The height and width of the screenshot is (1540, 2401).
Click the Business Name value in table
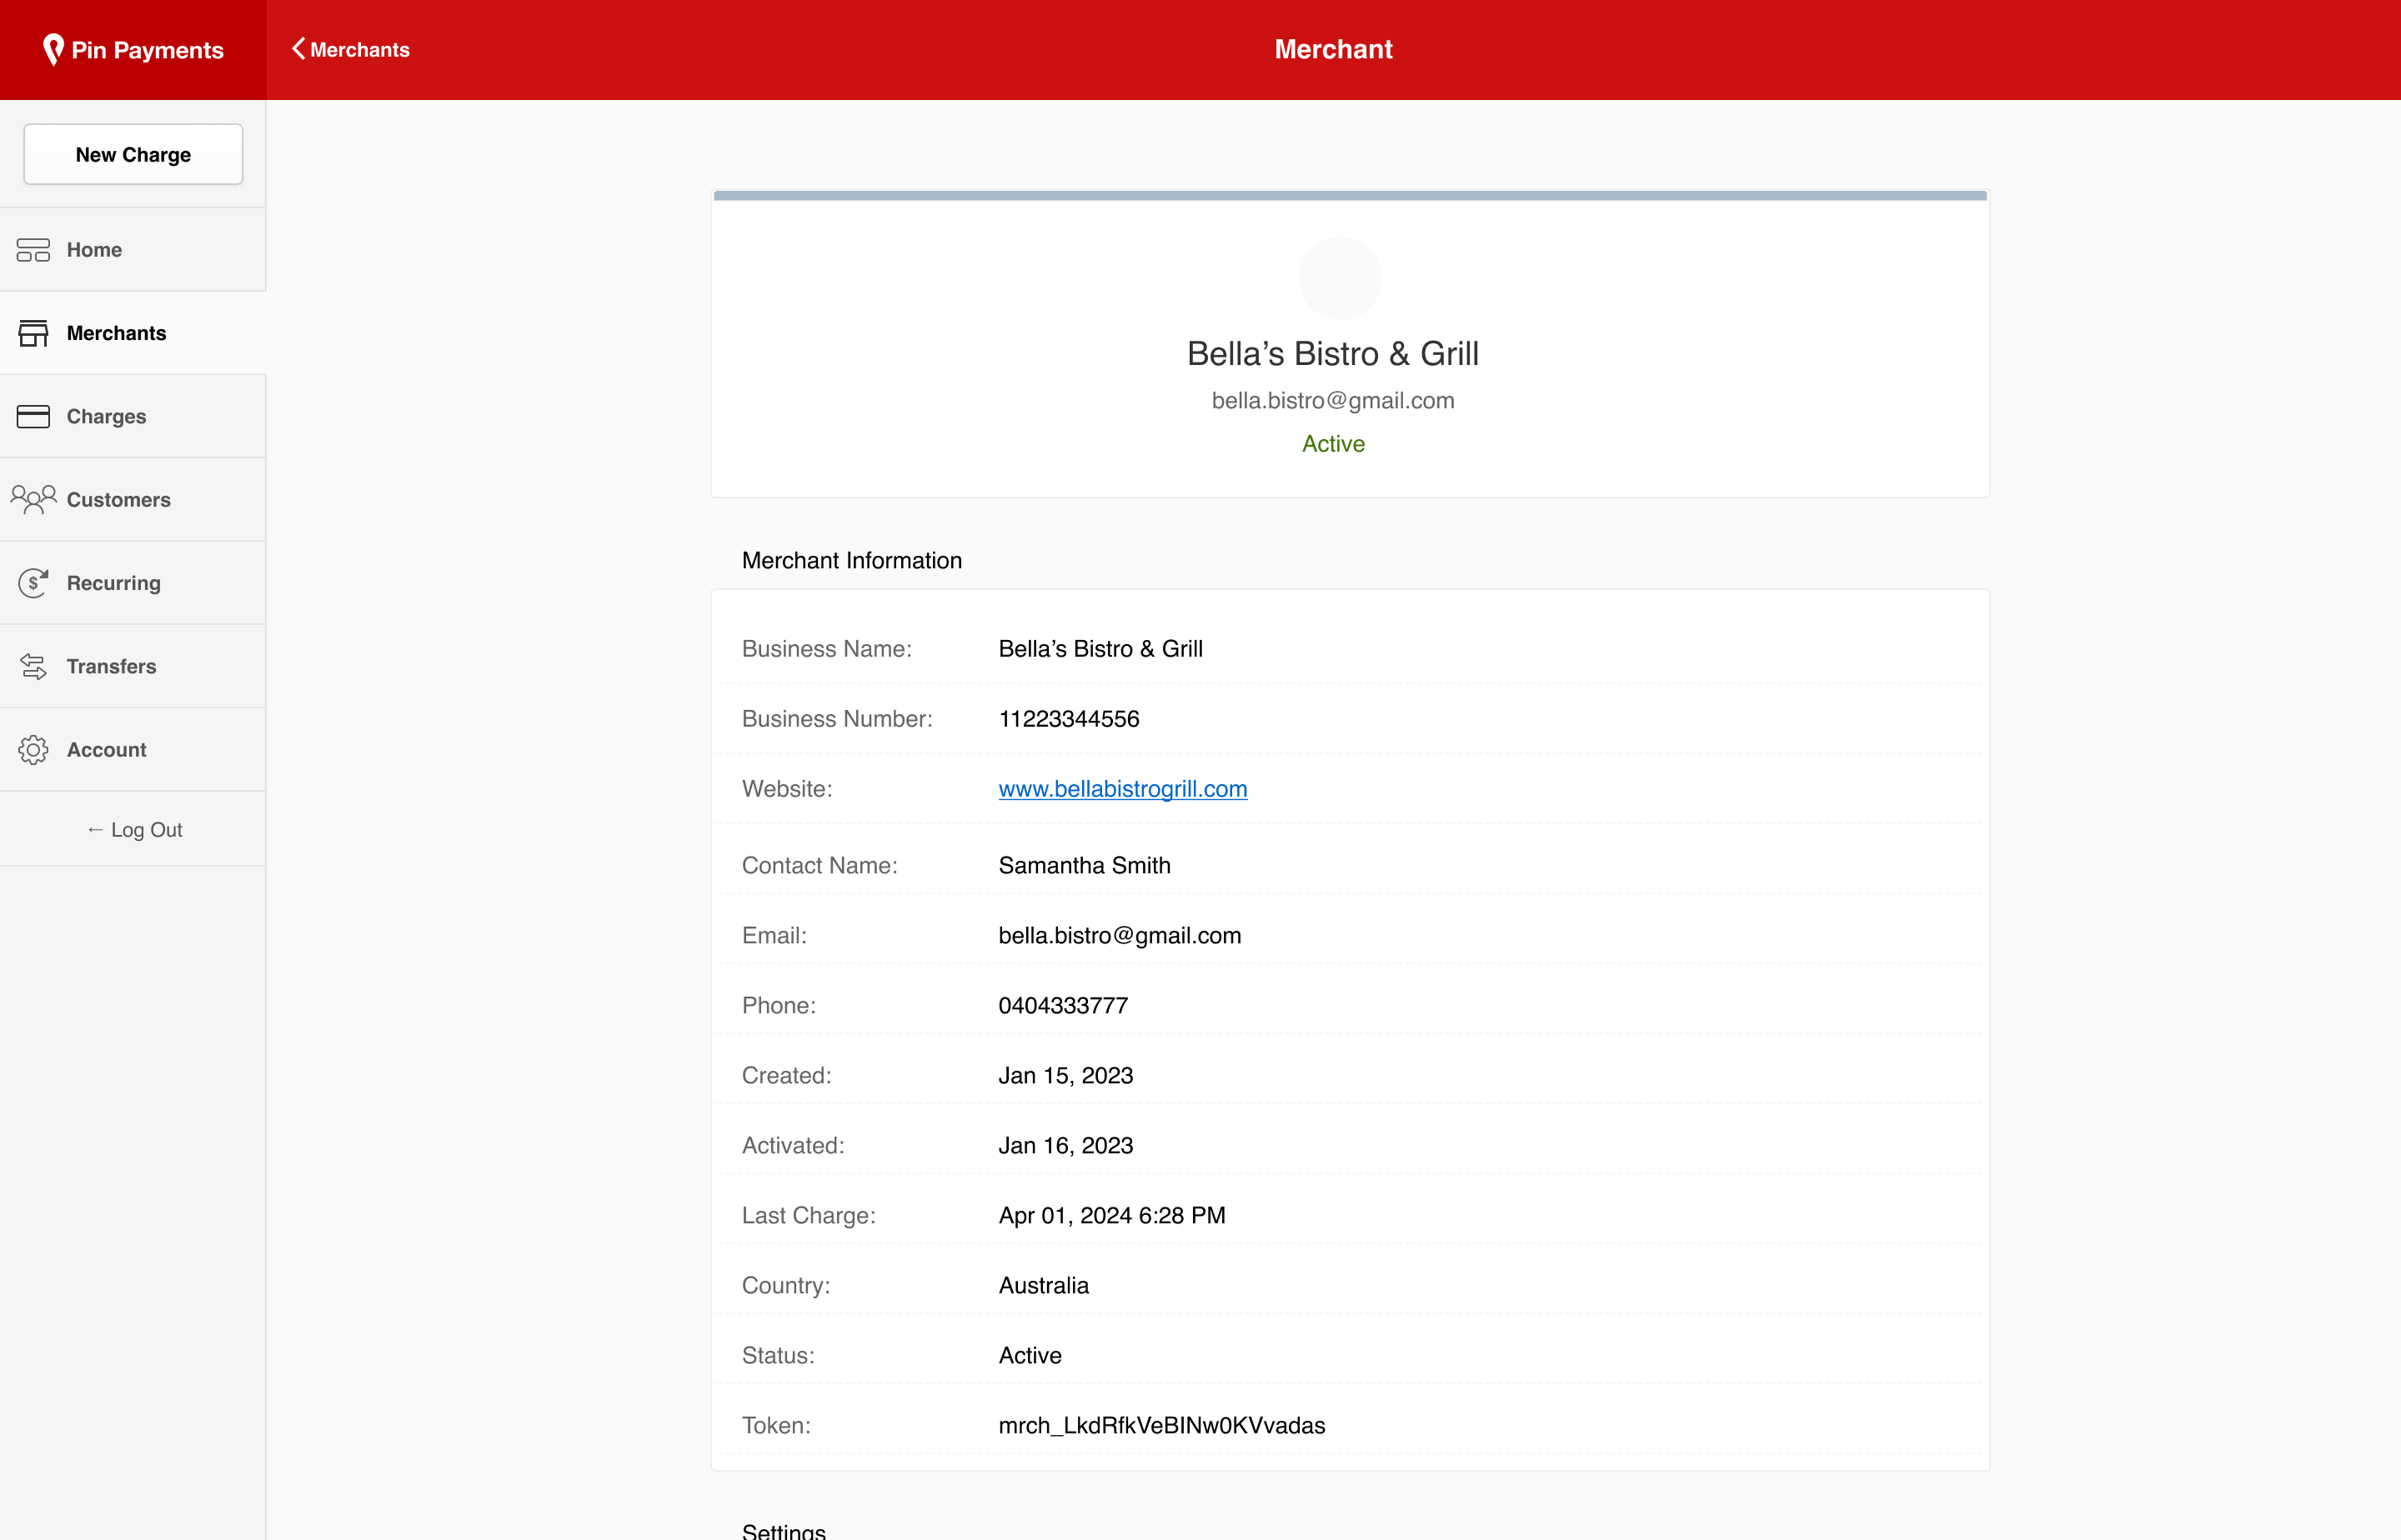[x=1100, y=648]
